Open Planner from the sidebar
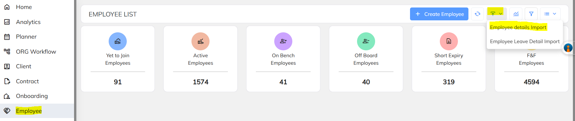Image resolution: width=575 pixels, height=121 pixels. click(26, 37)
